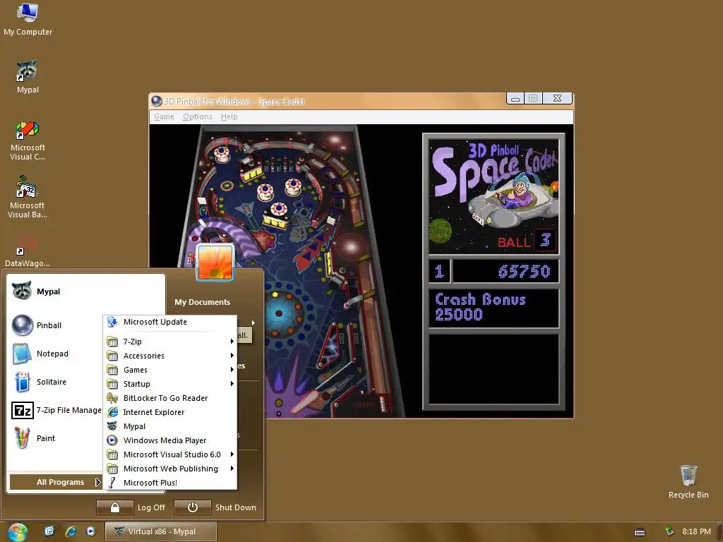The width and height of the screenshot is (723, 542).
Task: Expand Microsoft Web Publishing folder
Action: [170, 469]
